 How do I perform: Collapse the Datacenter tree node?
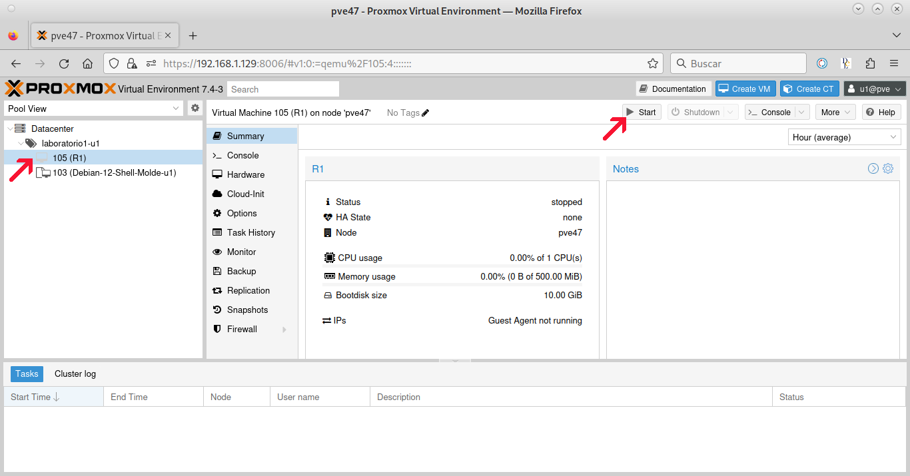(x=9, y=128)
